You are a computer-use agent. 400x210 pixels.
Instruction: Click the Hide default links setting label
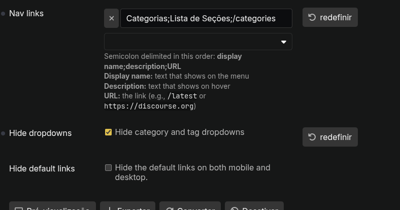(x=42, y=168)
